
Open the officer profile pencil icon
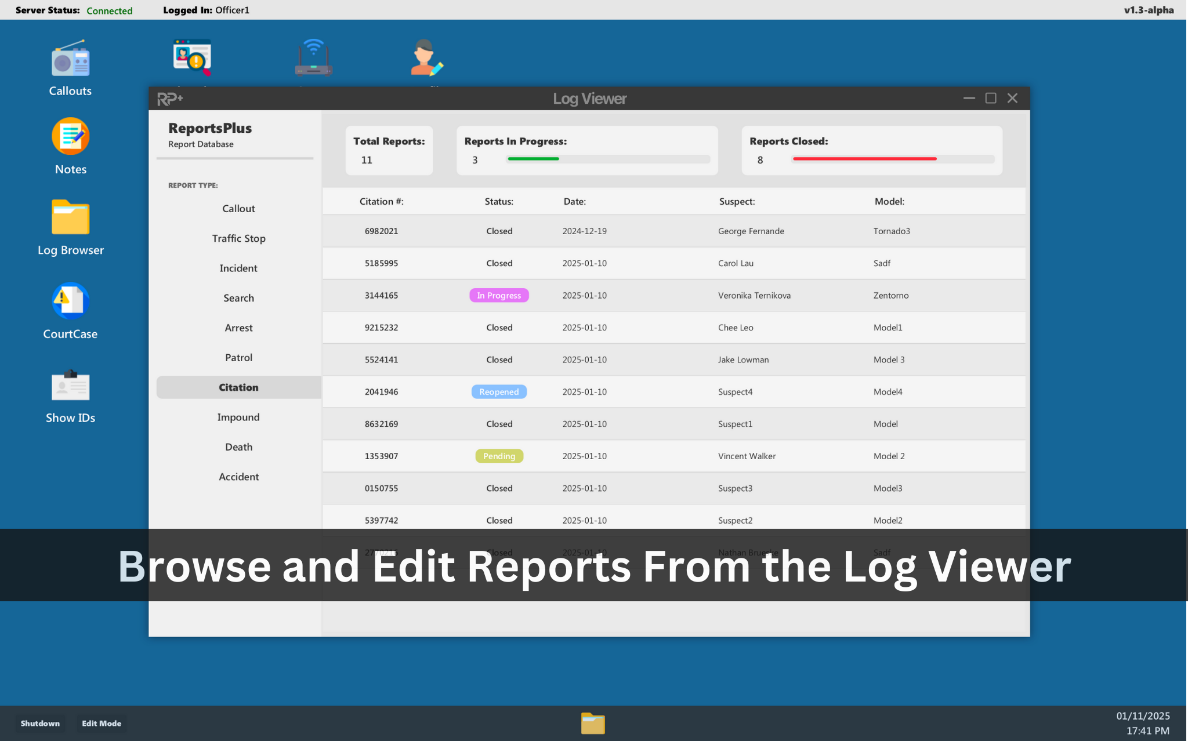tap(426, 57)
